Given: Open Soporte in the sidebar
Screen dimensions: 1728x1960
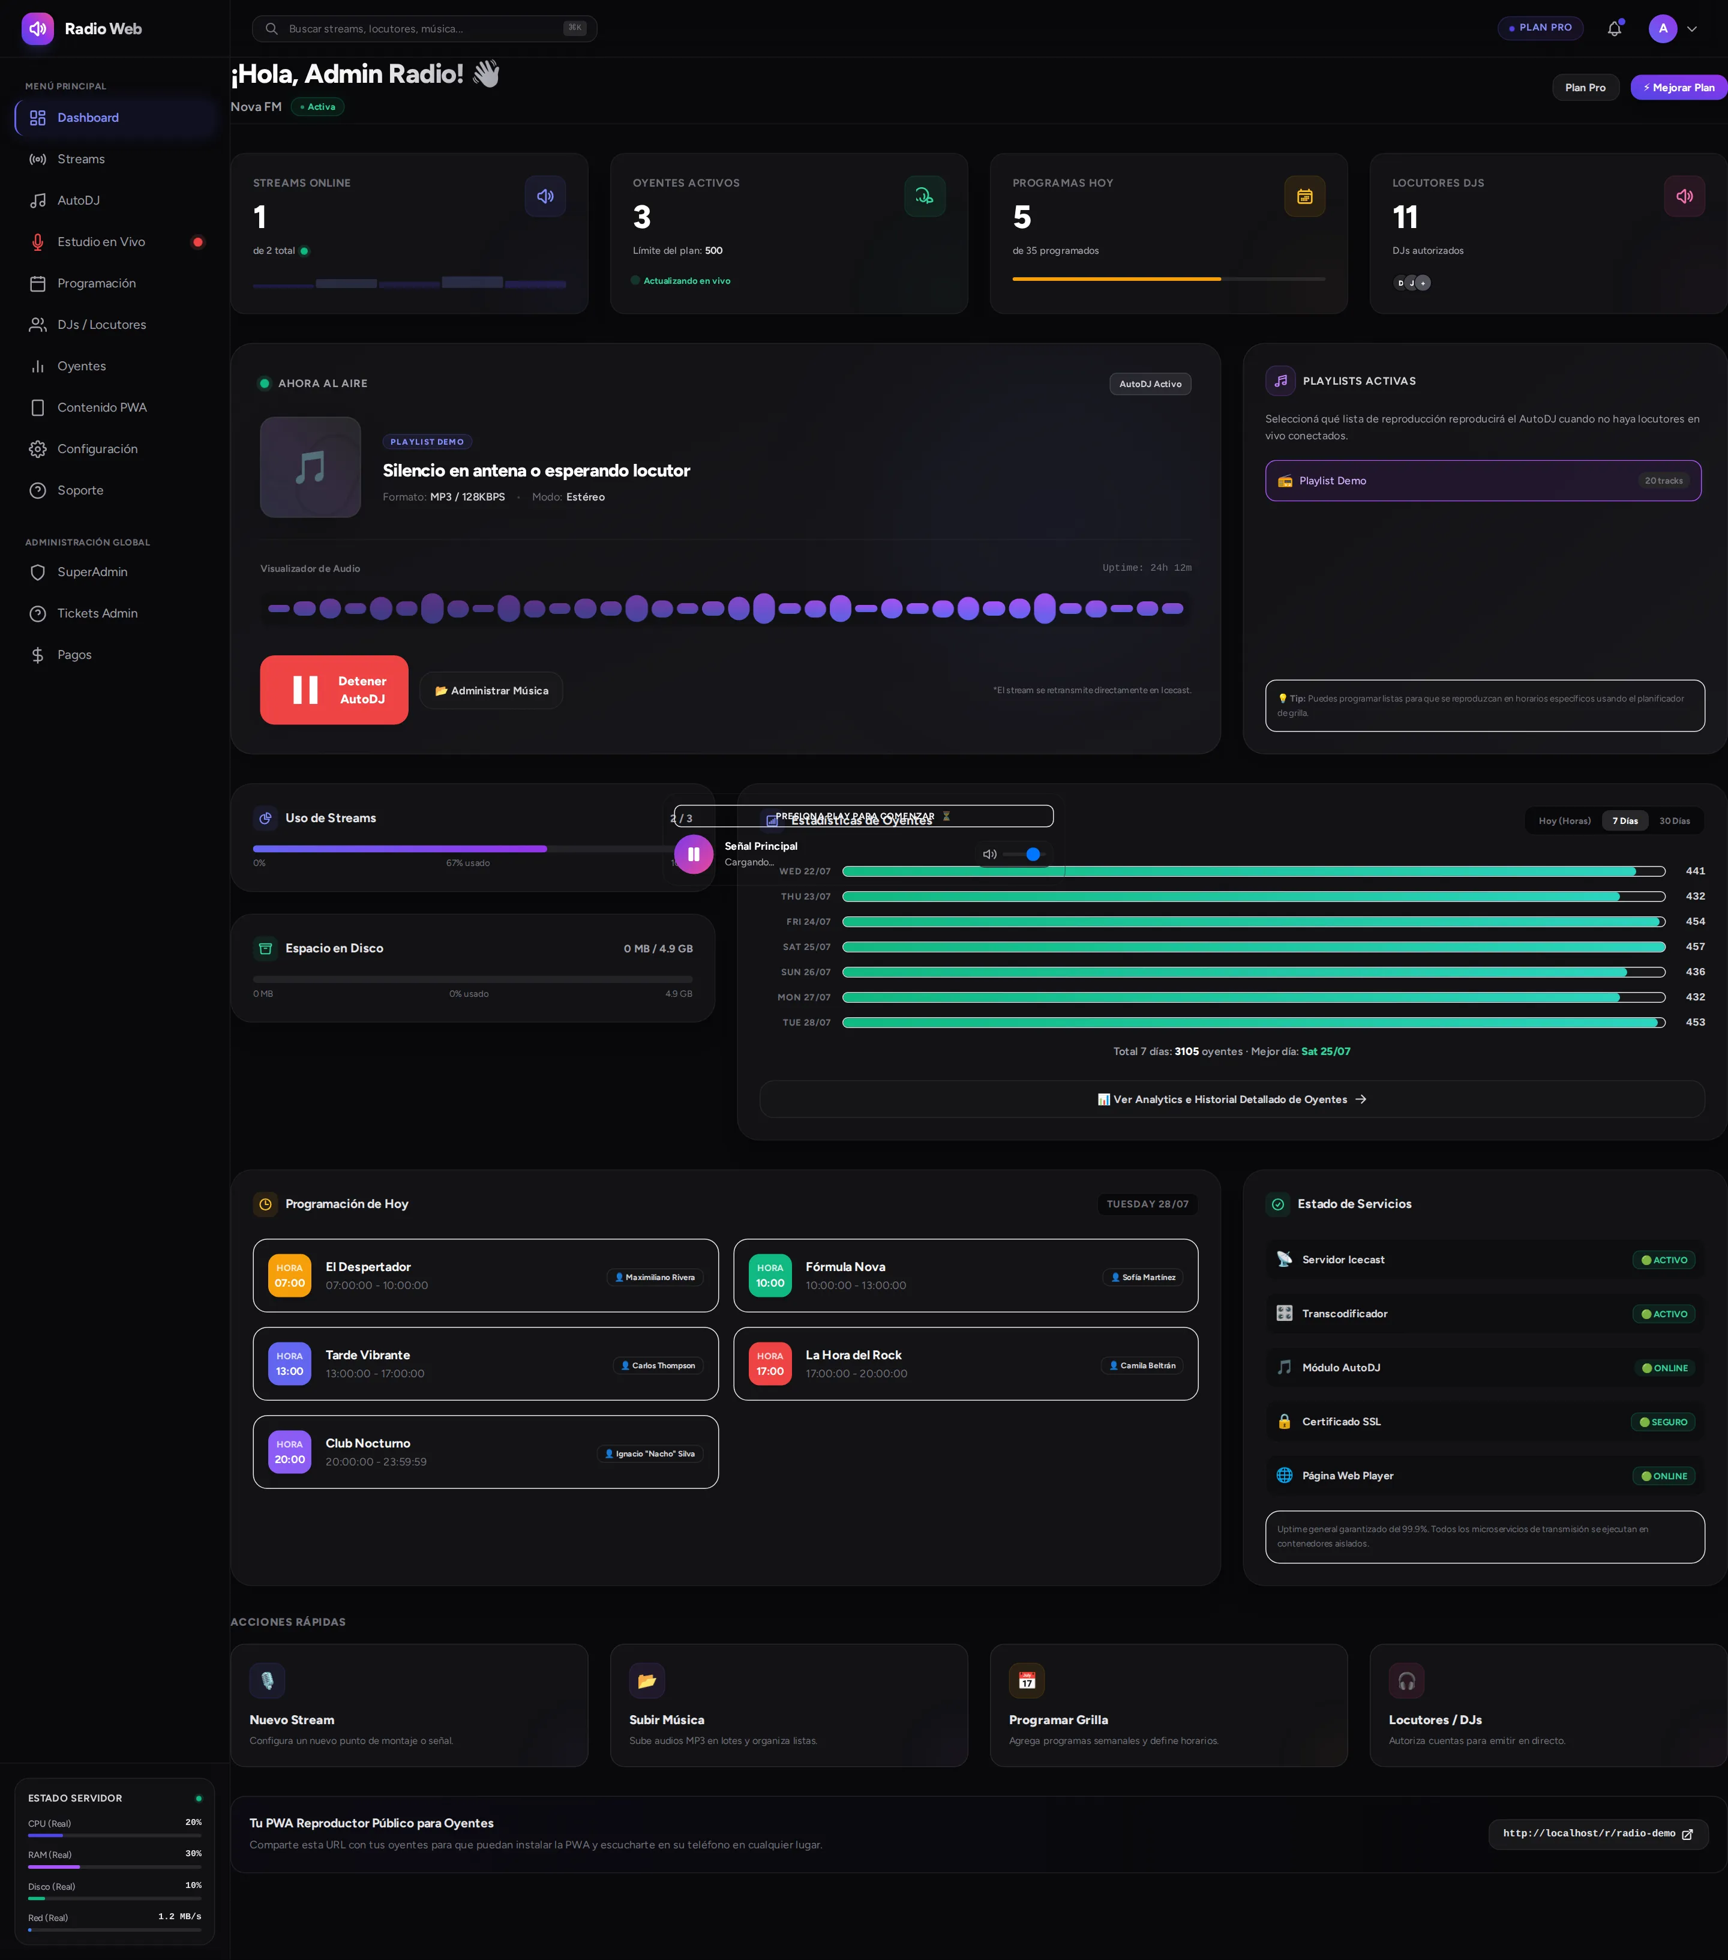Looking at the screenshot, I should tap(115, 490).
